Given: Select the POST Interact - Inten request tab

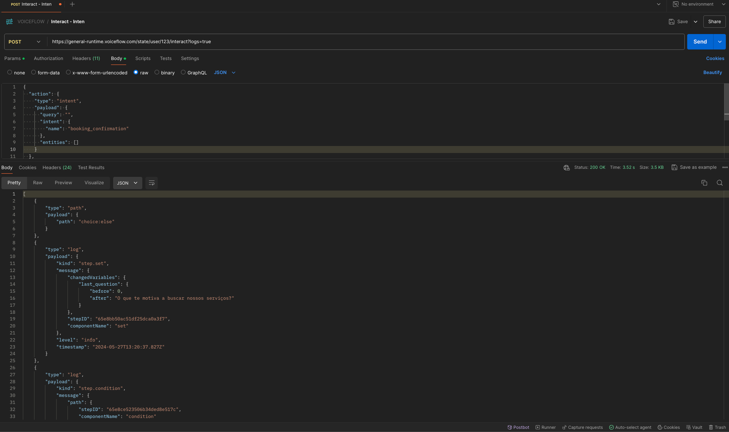Looking at the screenshot, I should coord(32,4).
